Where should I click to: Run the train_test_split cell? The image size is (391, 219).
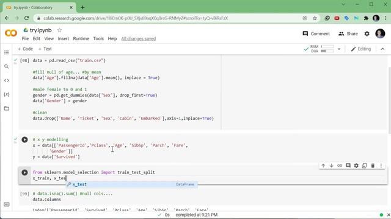(24, 173)
